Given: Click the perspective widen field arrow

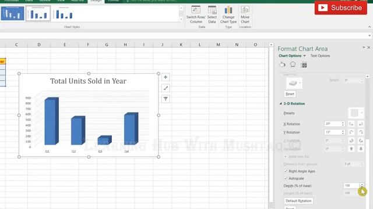Looking at the screenshot, I should [361, 149].
